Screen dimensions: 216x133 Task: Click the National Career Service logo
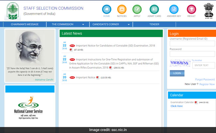coord(28,108)
